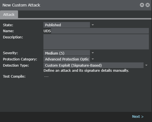Click the Detection Type label
Screen dimensions: 152x122
click(16, 66)
